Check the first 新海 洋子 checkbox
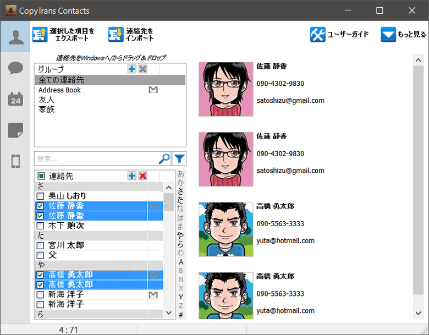The image size is (429, 335). tap(40, 294)
